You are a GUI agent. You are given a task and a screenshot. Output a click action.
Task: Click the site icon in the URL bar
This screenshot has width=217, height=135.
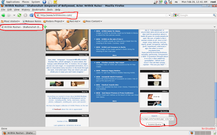coord(38,15)
